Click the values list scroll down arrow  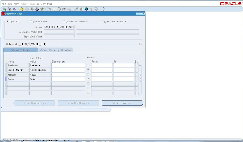[140, 93]
